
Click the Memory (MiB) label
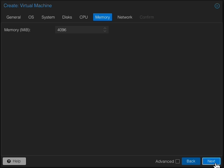(17, 30)
